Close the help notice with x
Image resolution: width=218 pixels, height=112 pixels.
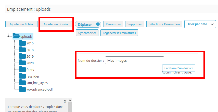click(x=65, y=101)
